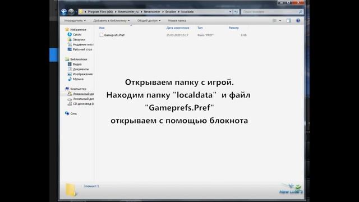Click the Музыка note icon
Viewport: 359px width, 202px height.
pos(70,79)
